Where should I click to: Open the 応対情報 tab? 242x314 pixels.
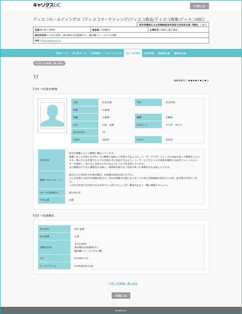149,53
